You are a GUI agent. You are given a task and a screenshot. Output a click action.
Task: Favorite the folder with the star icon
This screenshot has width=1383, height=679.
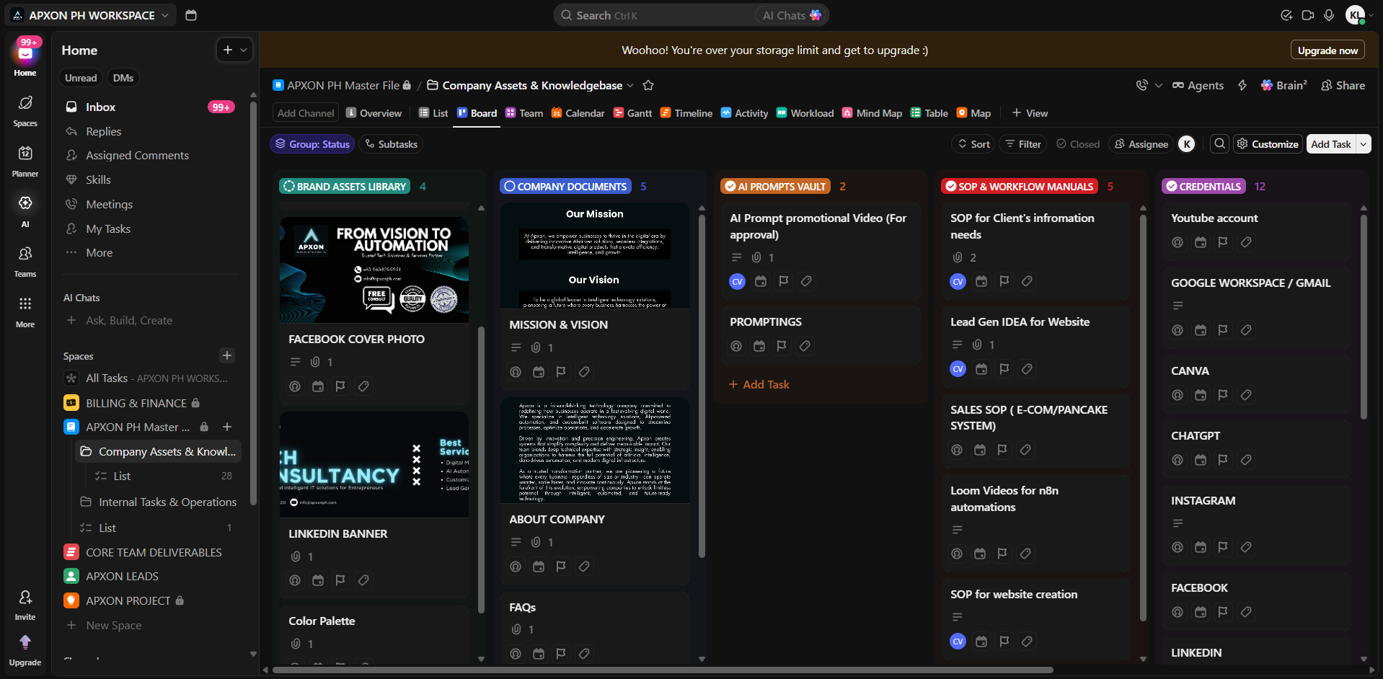(x=648, y=85)
